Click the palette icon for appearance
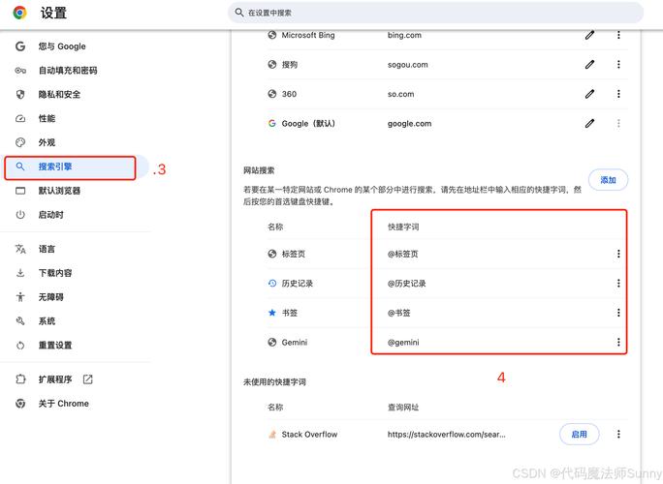The width and height of the screenshot is (663, 484). [x=20, y=142]
